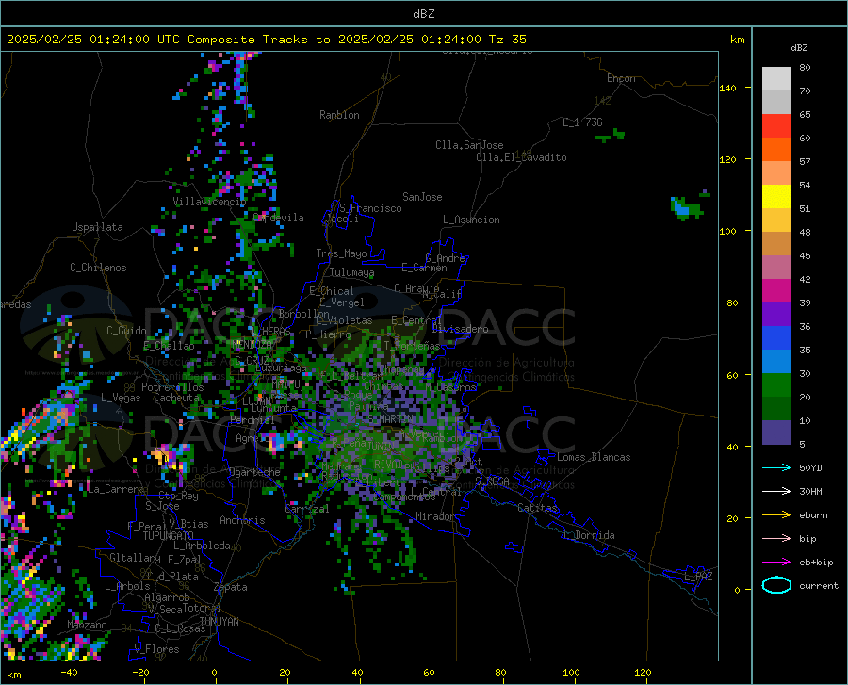The width and height of the screenshot is (848, 685).
Task: Click the 'Tz 35' threshold text
Action: tap(507, 40)
